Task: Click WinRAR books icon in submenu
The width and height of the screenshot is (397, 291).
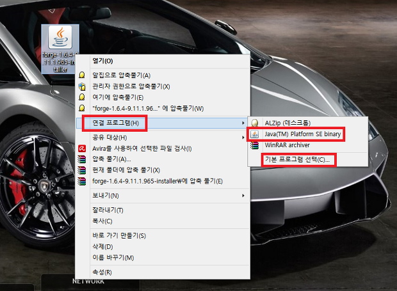Action: [254, 145]
